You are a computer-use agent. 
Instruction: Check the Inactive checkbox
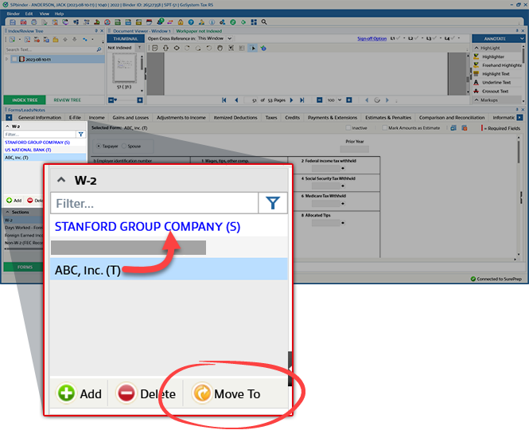coord(348,128)
